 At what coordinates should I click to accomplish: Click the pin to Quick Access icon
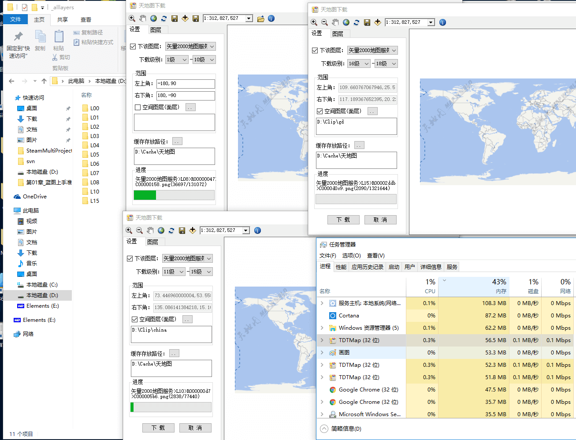coord(18,37)
